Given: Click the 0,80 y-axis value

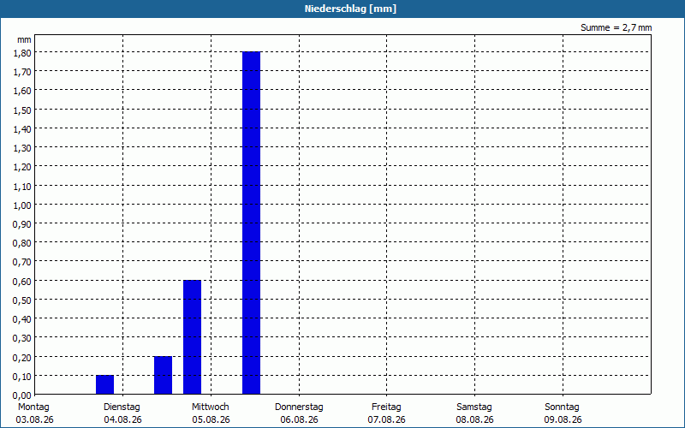Looking at the screenshot, I should click(x=22, y=243).
